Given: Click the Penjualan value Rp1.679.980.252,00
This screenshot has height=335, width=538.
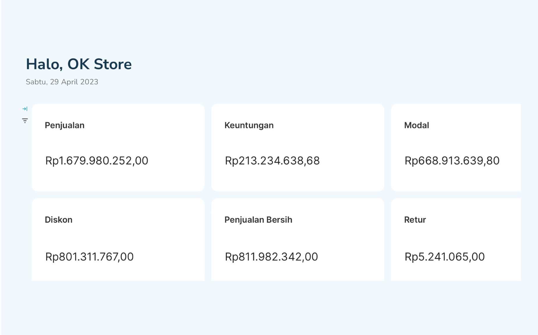Looking at the screenshot, I should 97,161.
